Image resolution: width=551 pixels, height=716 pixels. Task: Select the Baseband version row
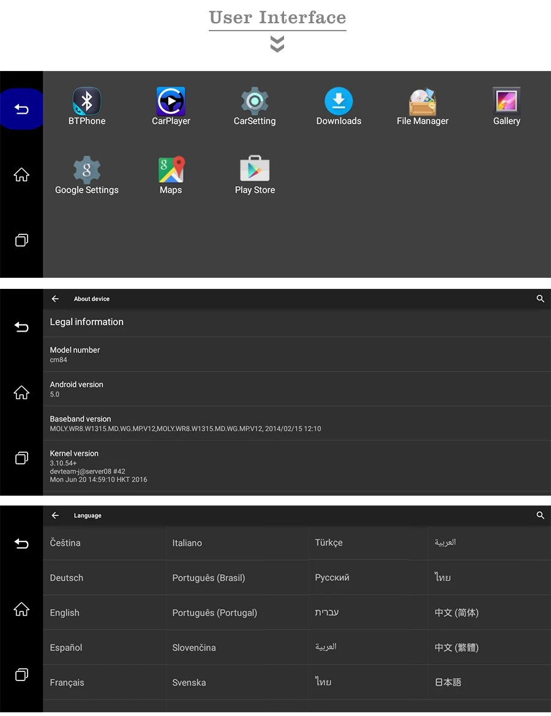[x=297, y=423]
